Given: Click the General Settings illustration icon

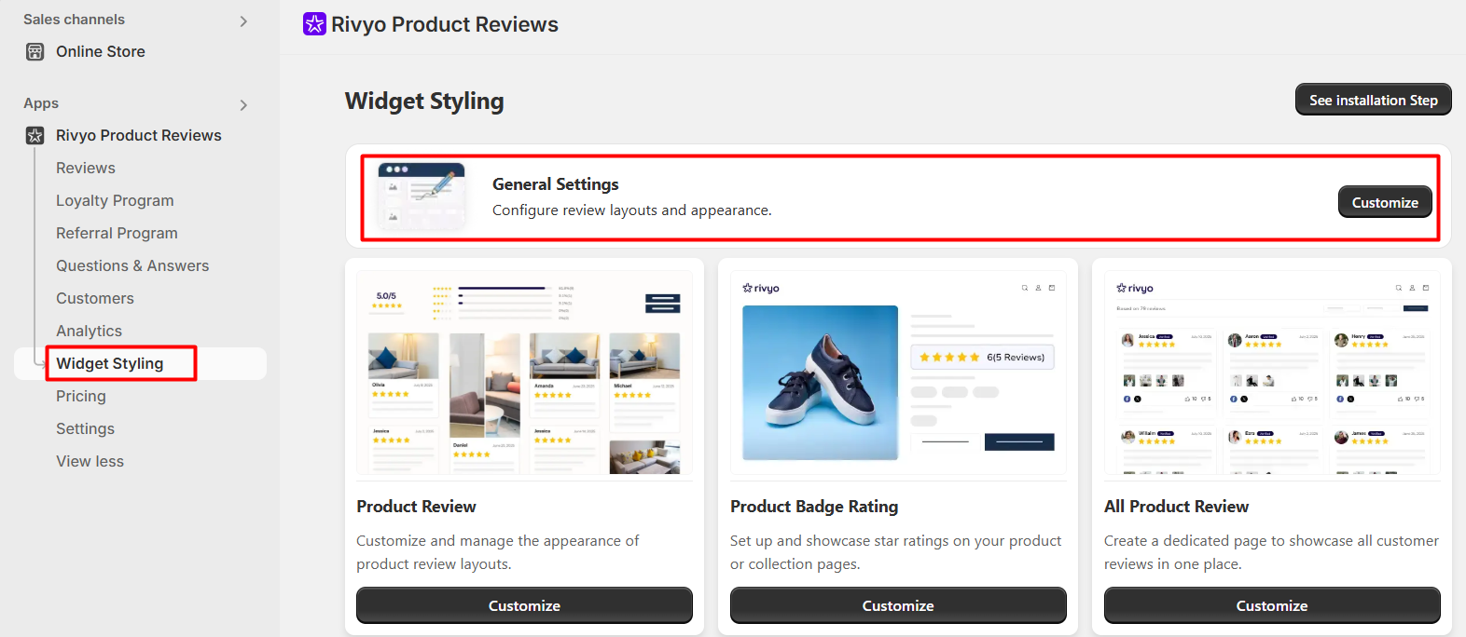Looking at the screenshot, I should (422, 197).
